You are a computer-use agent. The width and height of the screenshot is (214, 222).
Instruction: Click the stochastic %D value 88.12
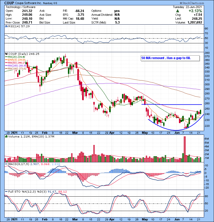click(62, 192)
